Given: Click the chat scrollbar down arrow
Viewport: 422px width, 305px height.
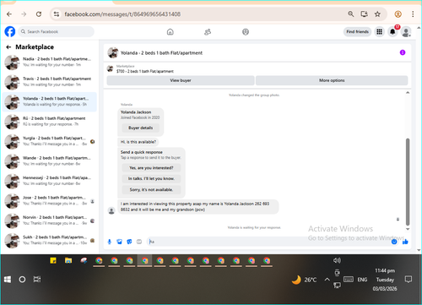Looking at the screenshot, I should (408, 229).
